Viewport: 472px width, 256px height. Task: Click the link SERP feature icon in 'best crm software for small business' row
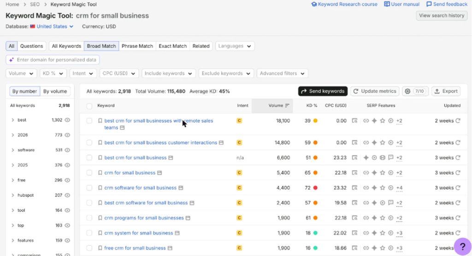coord(366,202)
